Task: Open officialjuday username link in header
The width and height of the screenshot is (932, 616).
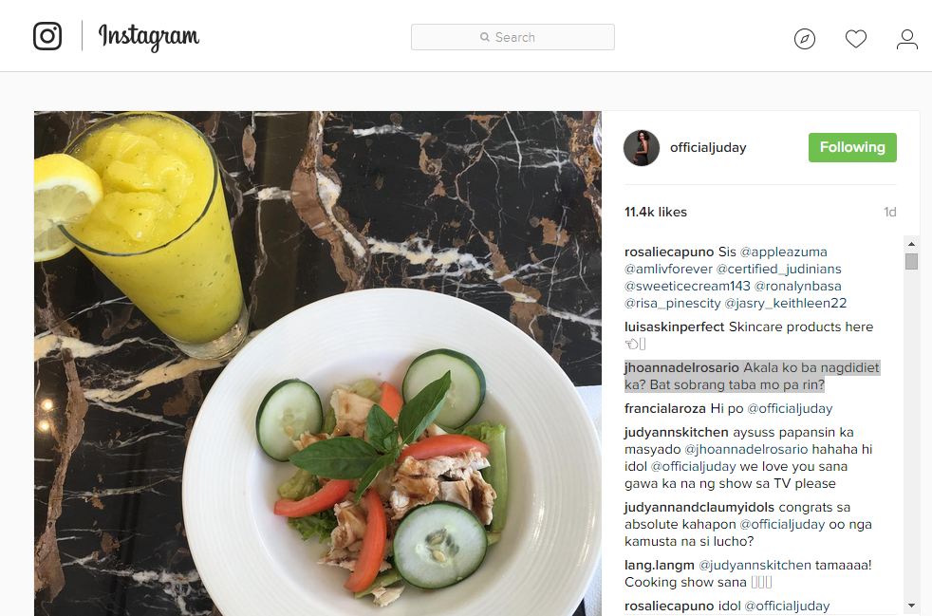Action: click(x=708, y=147)
